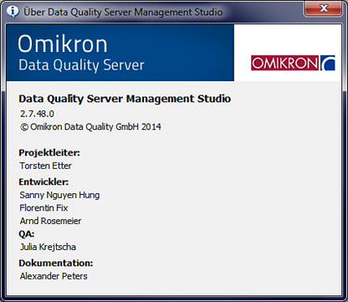Click the name Julia Krejtscha
348x302 pixels.
click(48, 247)
